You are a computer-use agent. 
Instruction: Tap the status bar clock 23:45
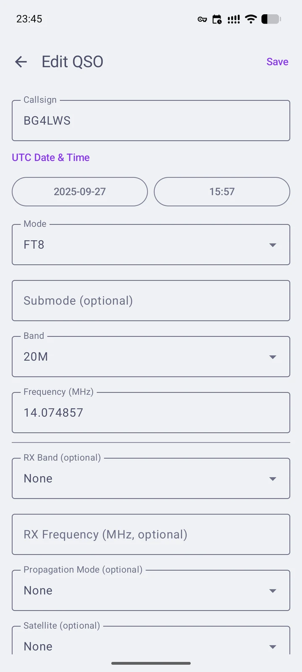(x=29, y=19)
